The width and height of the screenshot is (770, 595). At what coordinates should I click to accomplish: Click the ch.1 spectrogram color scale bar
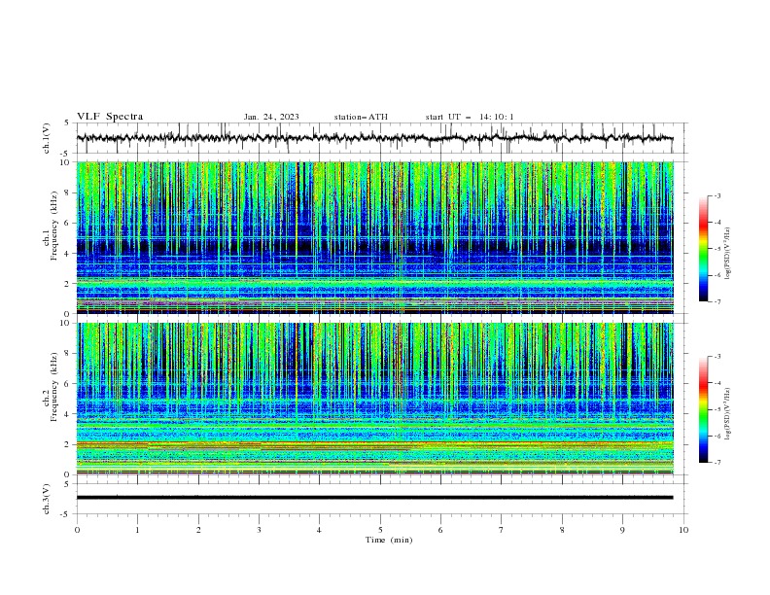point(703,249)
